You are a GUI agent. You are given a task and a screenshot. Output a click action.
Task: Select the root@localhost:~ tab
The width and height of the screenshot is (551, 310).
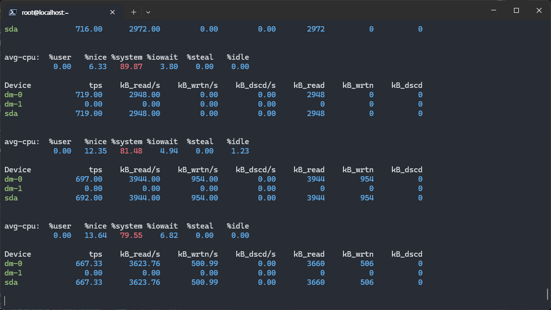coord(59,12)
